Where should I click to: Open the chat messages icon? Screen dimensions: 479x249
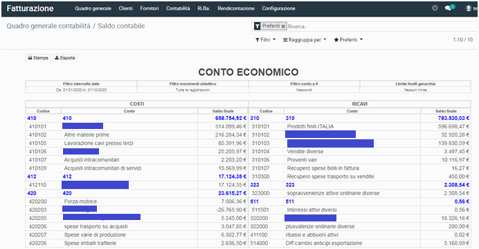(x=449, y=8)
